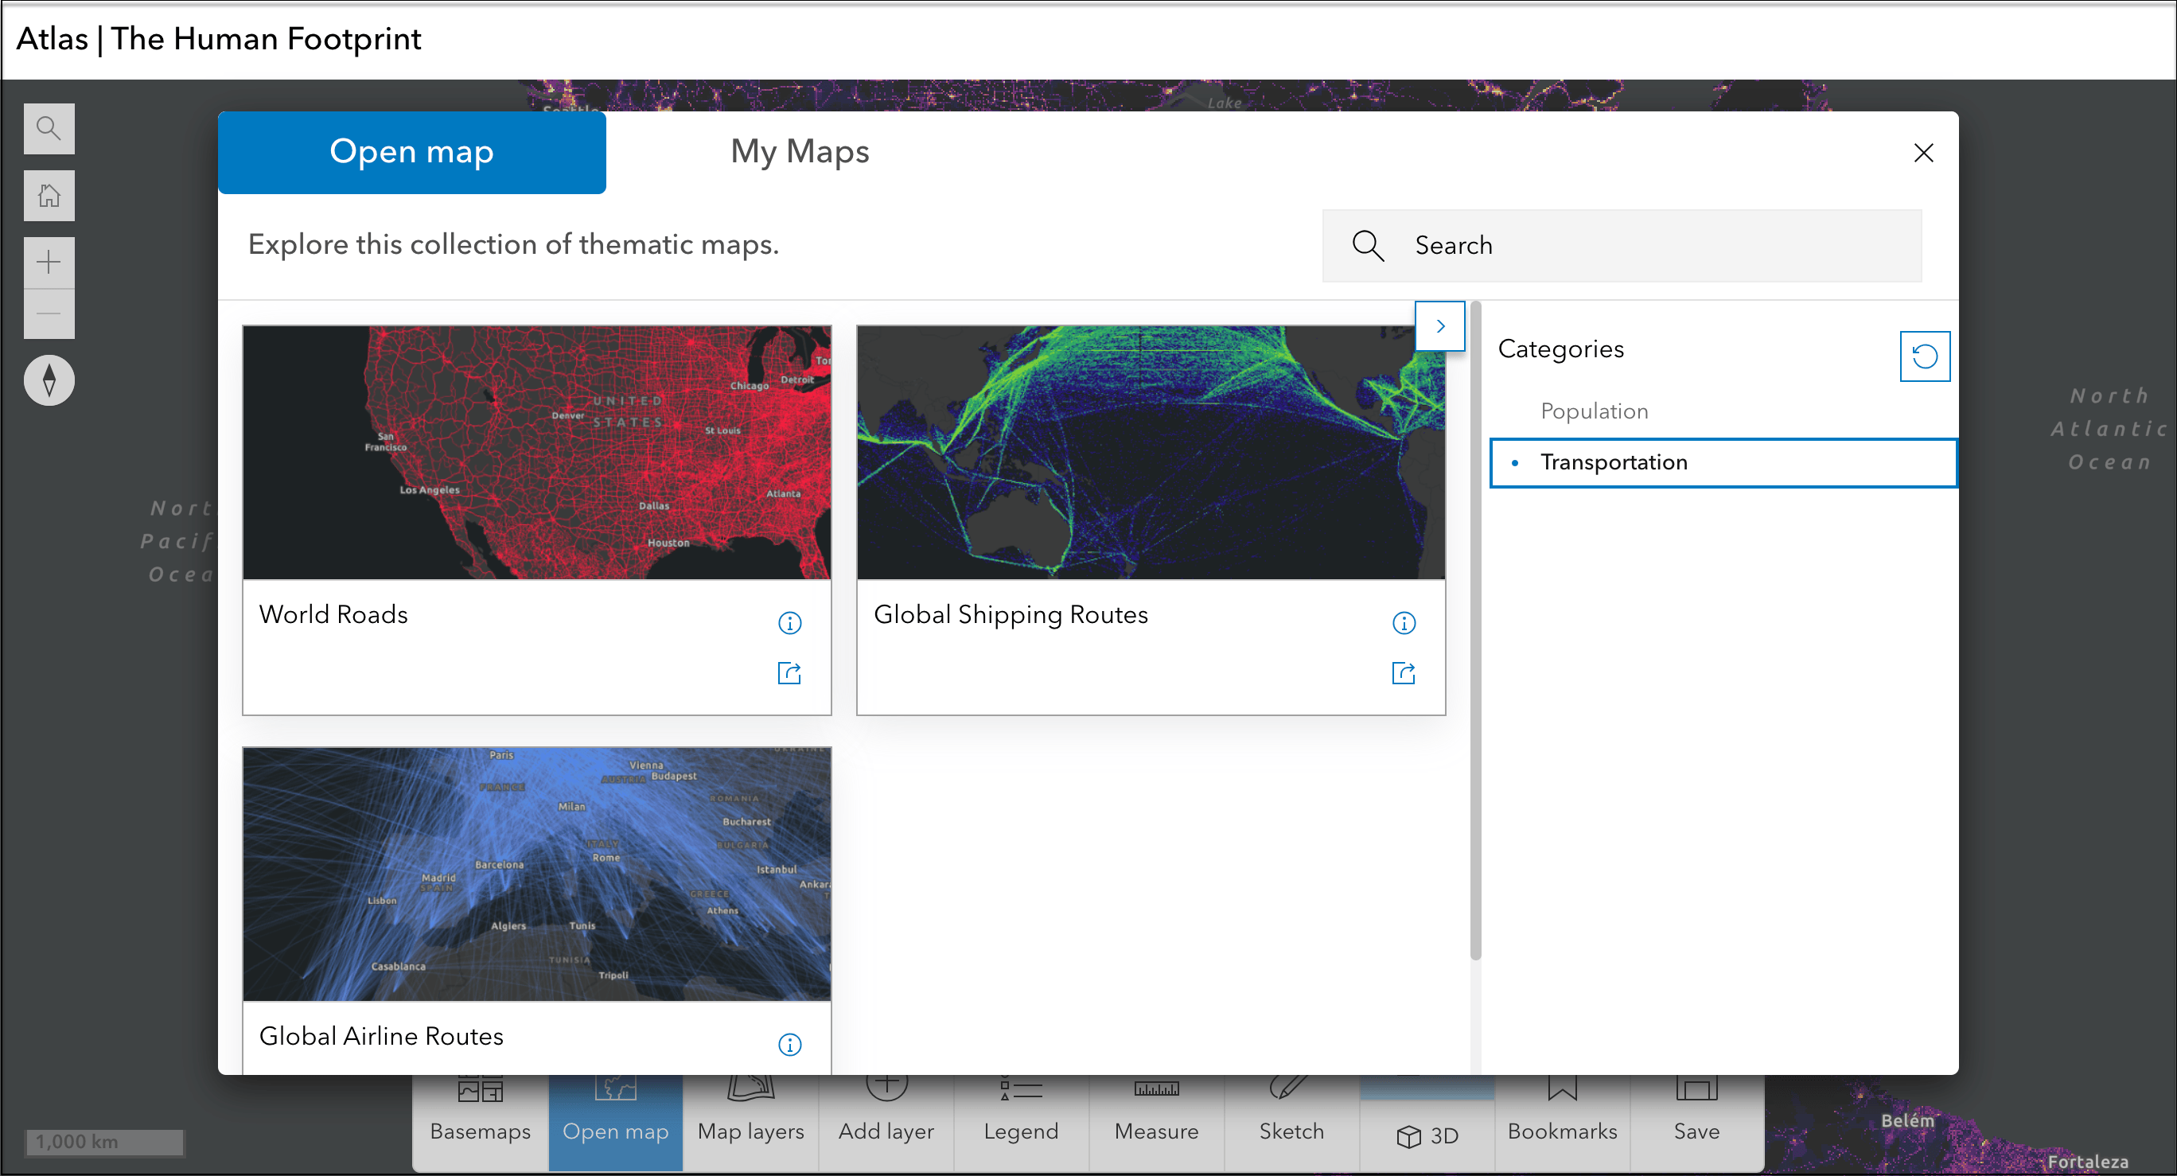This screenshot has height=1176, width=2177.
Task: Select the Population category
Action: (1594, 411)
